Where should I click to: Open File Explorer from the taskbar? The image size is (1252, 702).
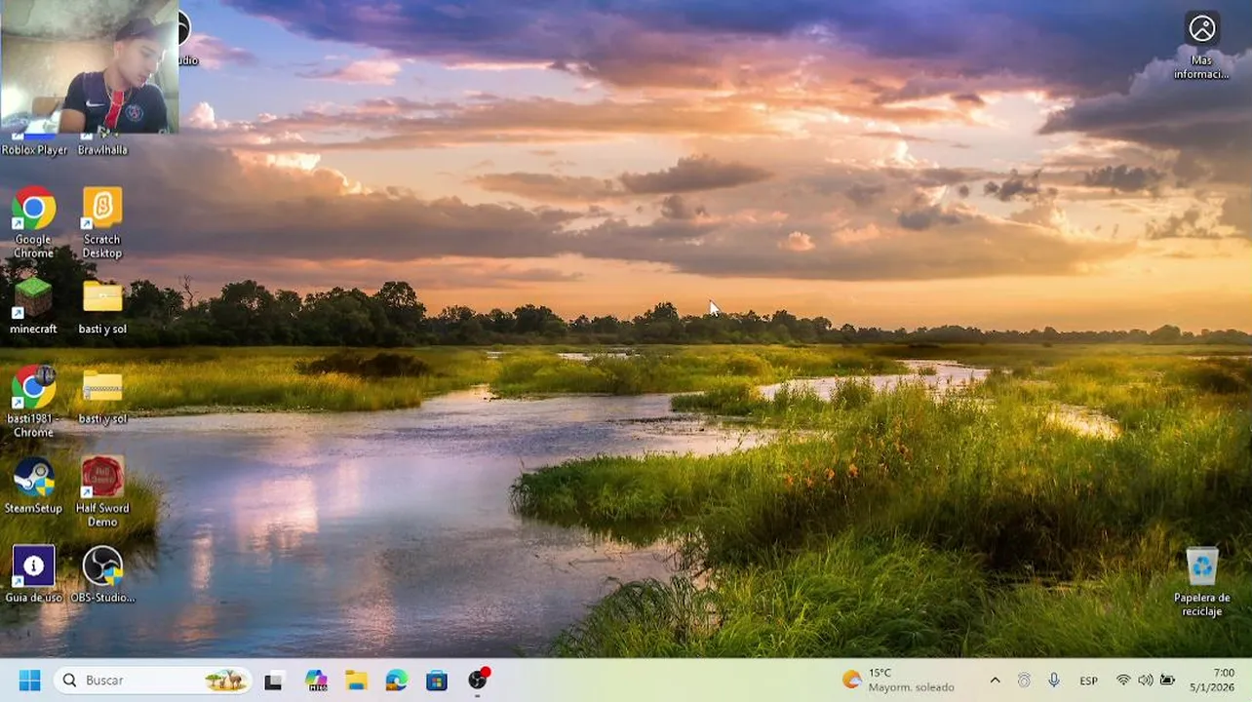click(356, 681)
